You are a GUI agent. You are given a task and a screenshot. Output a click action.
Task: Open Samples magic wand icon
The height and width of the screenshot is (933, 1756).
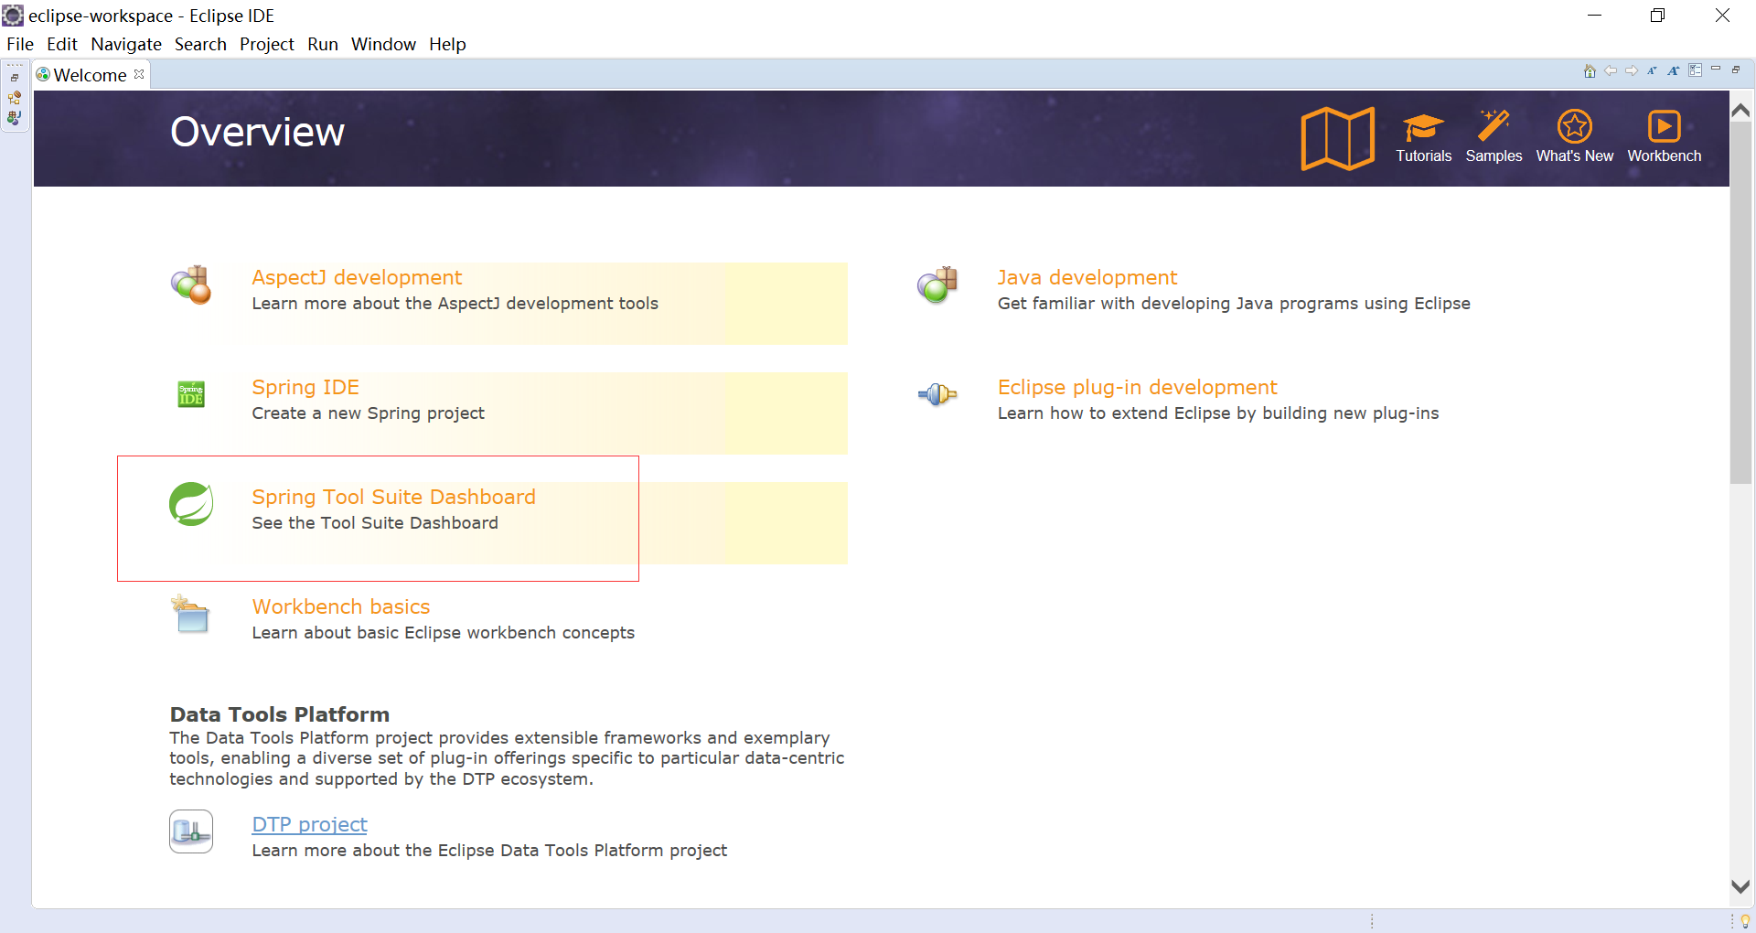coord(1494,125)
